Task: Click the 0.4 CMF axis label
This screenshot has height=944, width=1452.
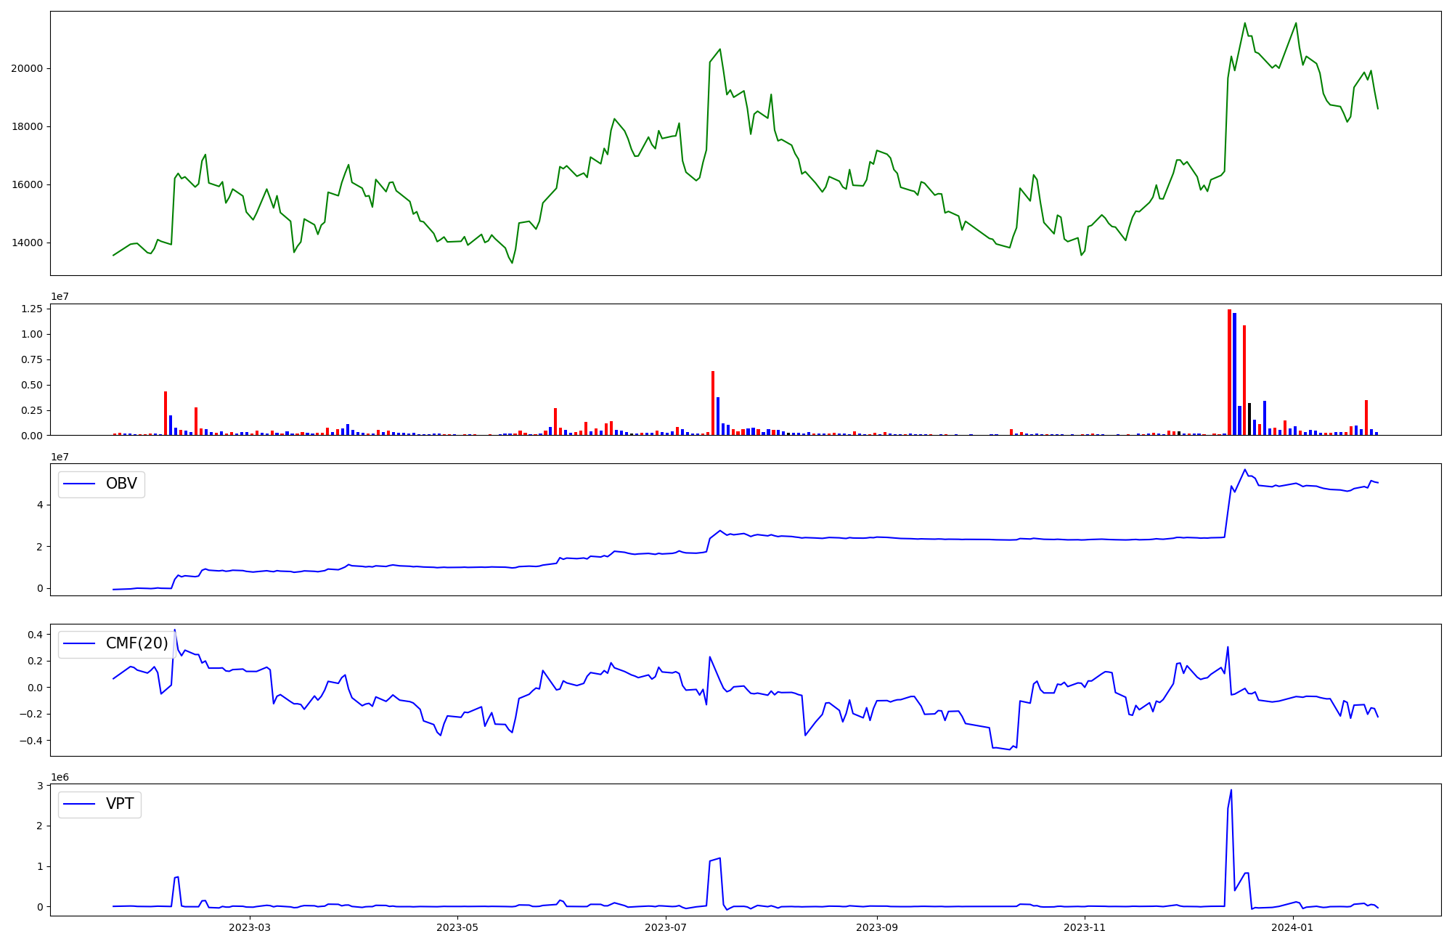Action: click(x=35, y=635)
